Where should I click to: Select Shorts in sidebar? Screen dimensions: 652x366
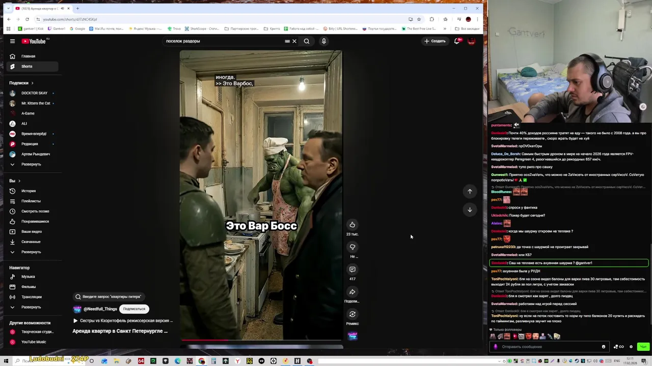click(33, 67)
